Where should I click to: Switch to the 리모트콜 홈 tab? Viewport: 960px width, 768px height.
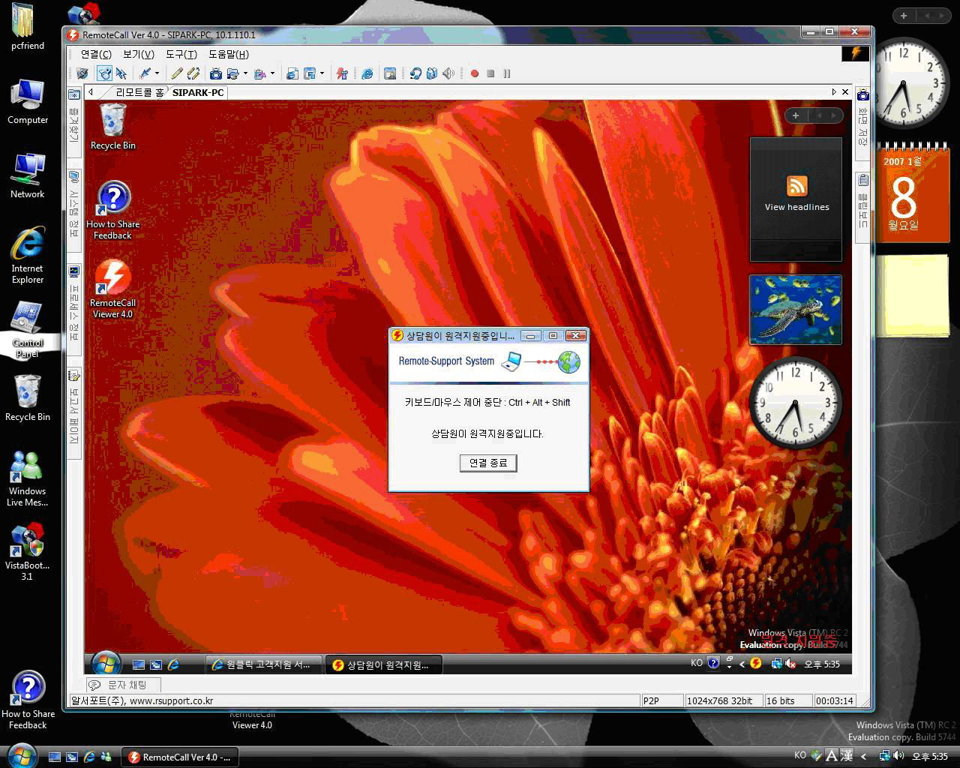pyautogui.click(x=139, y=92)
